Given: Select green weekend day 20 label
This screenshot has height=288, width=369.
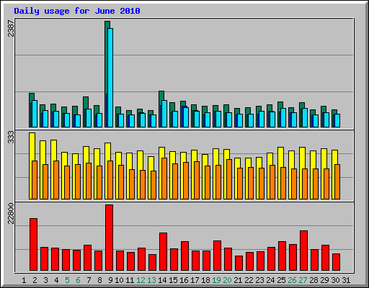Looking at the screenshot, I should pos(227,280).
